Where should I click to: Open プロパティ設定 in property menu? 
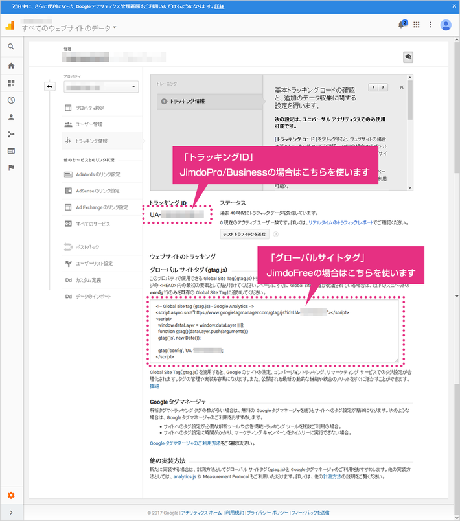pyautogui.click(x=102, y=108)
